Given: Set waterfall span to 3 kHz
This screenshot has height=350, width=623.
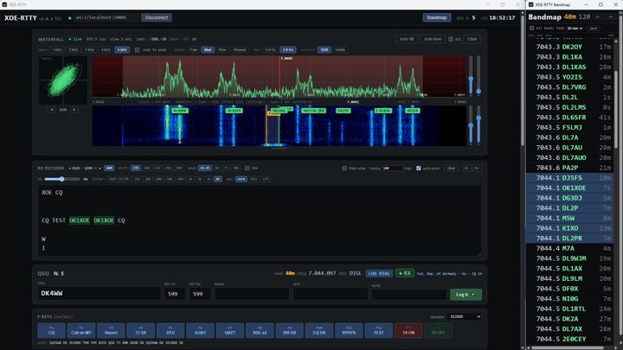Looking at the screenshot, I should (x=89, y=50).
